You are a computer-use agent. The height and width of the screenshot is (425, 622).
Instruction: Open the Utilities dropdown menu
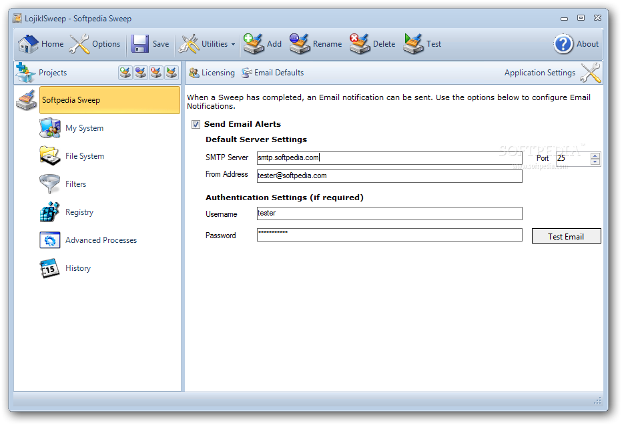[x=207, y=44]
